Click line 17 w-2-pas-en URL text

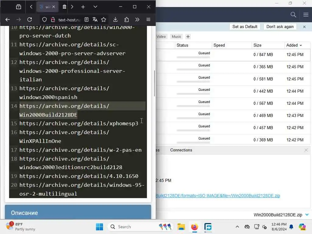coord(80,150)
